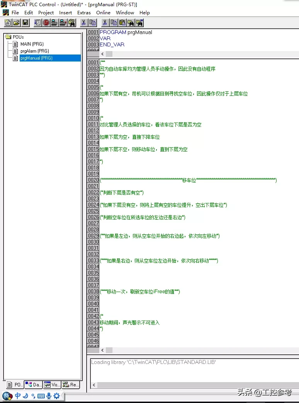The width and height of the screenshot is (299, 403).
Task: Click the 'PROGRAM prgManual' declaration line
Action: coord(126,32)
